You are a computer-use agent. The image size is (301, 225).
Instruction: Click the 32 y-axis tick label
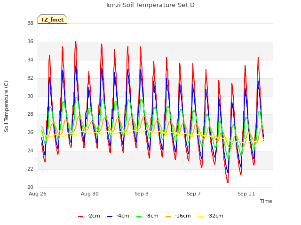pyautogui.click(x=30, y=78)
